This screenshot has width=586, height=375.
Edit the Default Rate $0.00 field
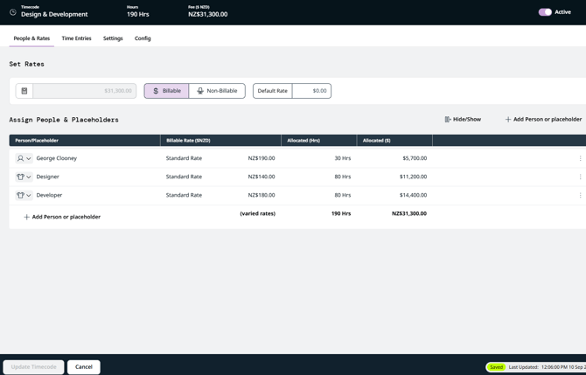pyautogui.click(x=311, y=91)
